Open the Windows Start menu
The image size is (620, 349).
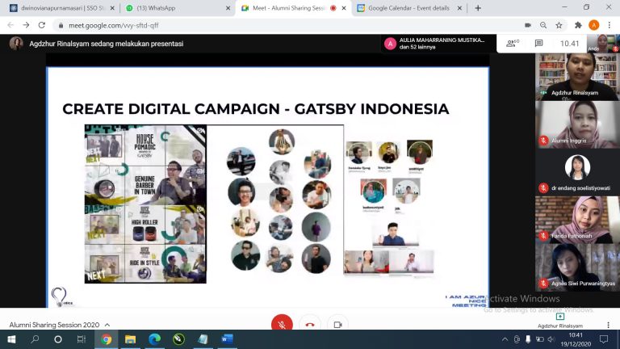(x=11, y=339)
